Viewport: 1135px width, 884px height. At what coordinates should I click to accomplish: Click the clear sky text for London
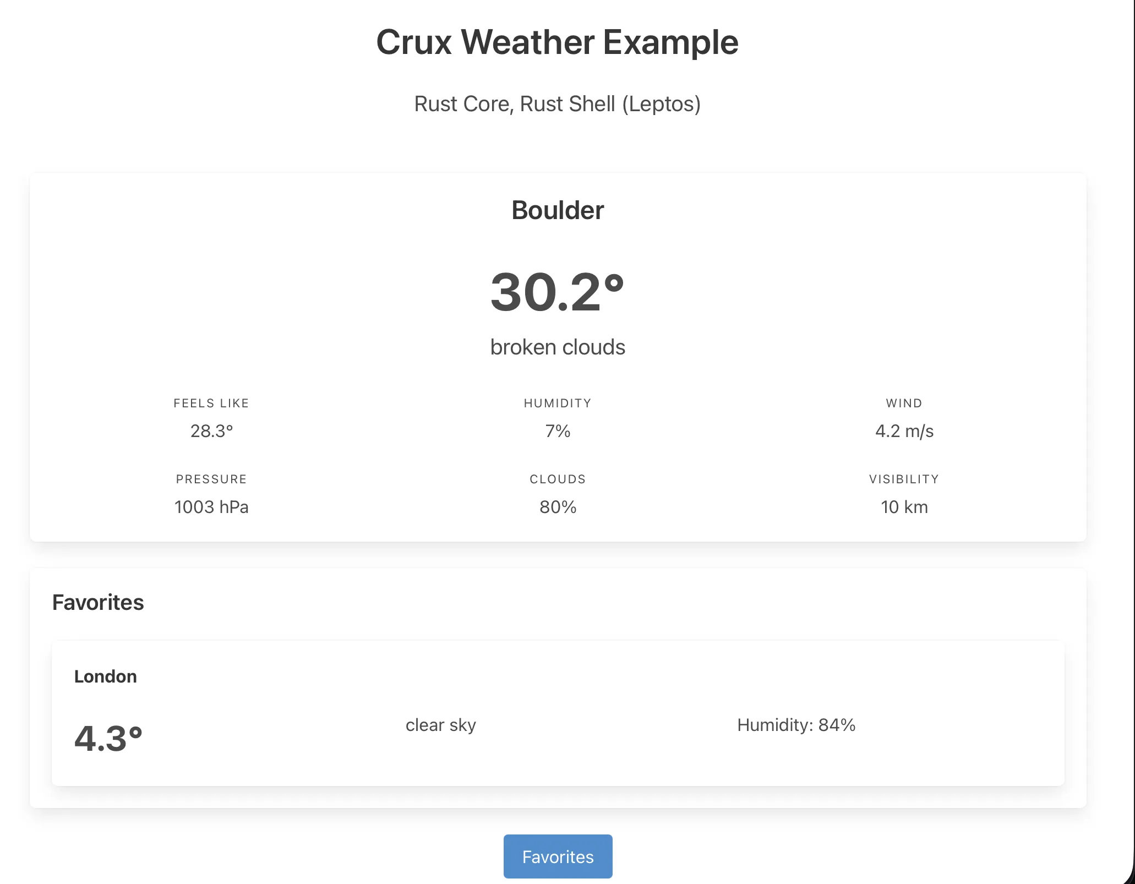coord(440,725)
